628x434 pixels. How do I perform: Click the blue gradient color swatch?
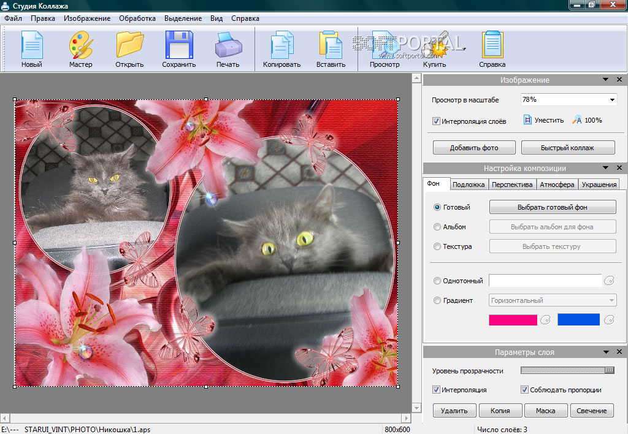coord(578,320)
